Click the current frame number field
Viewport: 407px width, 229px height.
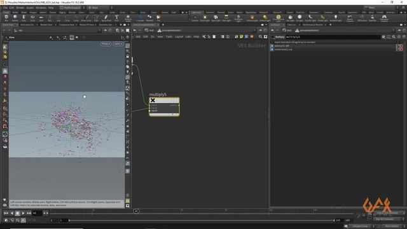[37, 213]
